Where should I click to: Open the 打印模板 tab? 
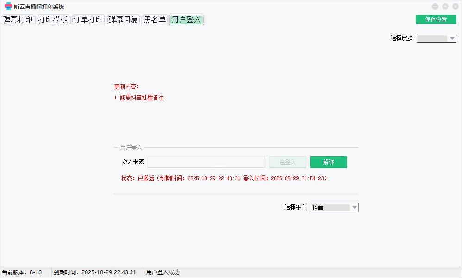click(x=53, y=20)
